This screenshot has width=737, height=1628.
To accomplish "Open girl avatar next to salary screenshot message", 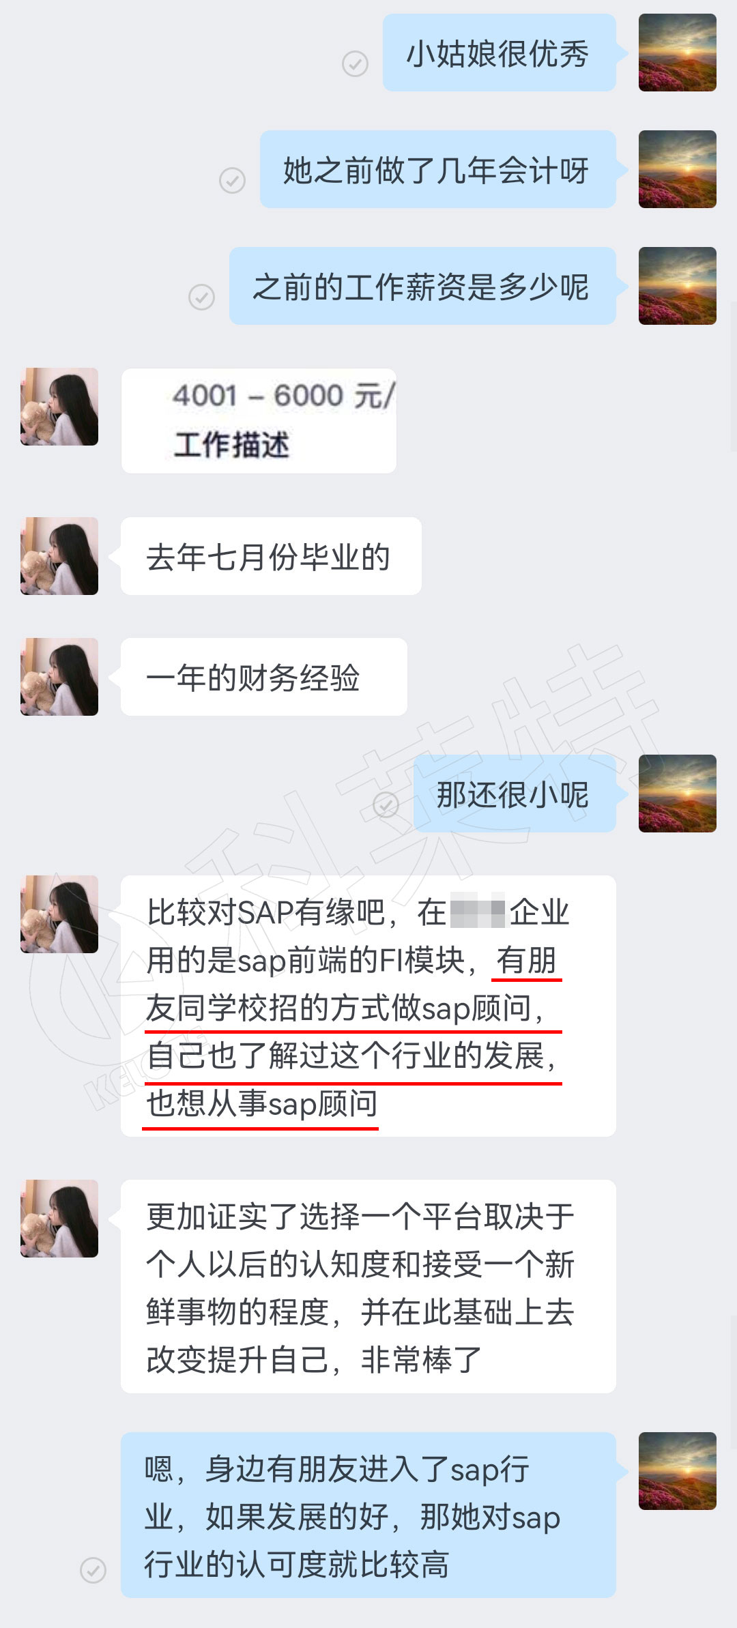I will (x=59, y=407).
